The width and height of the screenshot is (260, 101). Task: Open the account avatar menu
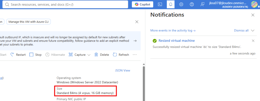254,5
